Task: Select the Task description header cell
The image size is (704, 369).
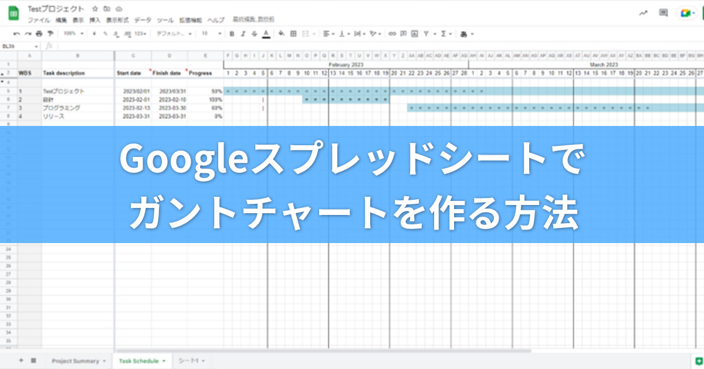Action: pyautogui.click(x=77, y=73)
